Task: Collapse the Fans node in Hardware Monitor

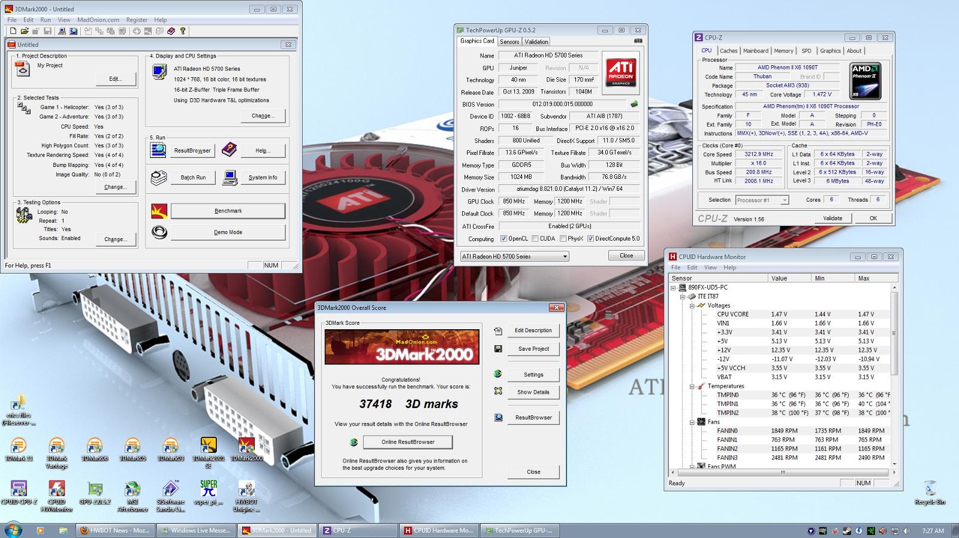Action: coord(692,423)
